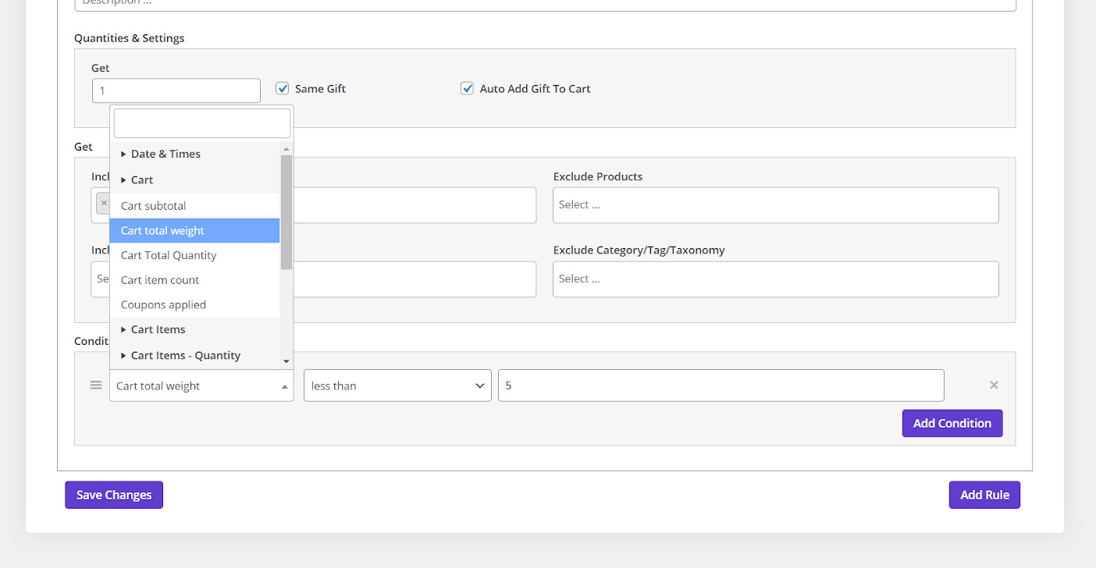Screen dimensions: 1096x568
Task: Choose Cart Total Quantity from list
Action: pos(169,255)
